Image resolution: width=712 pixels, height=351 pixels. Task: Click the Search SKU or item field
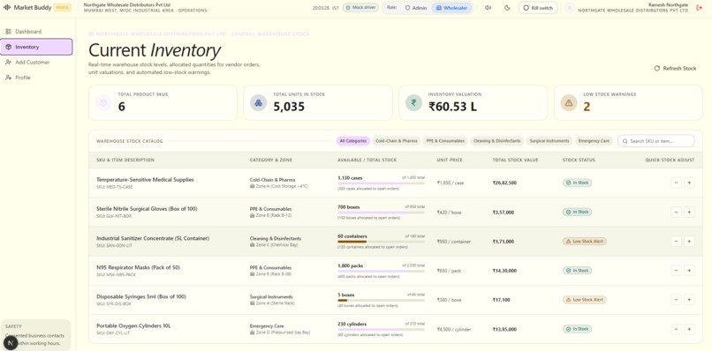[x=655, y=141]
